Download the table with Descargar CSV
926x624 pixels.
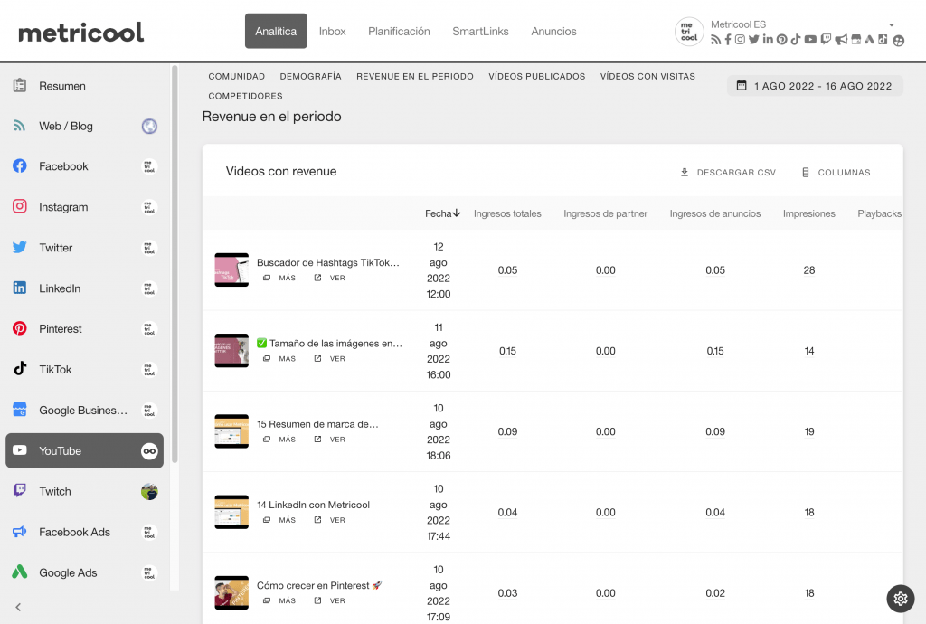[x=728, y=173]
